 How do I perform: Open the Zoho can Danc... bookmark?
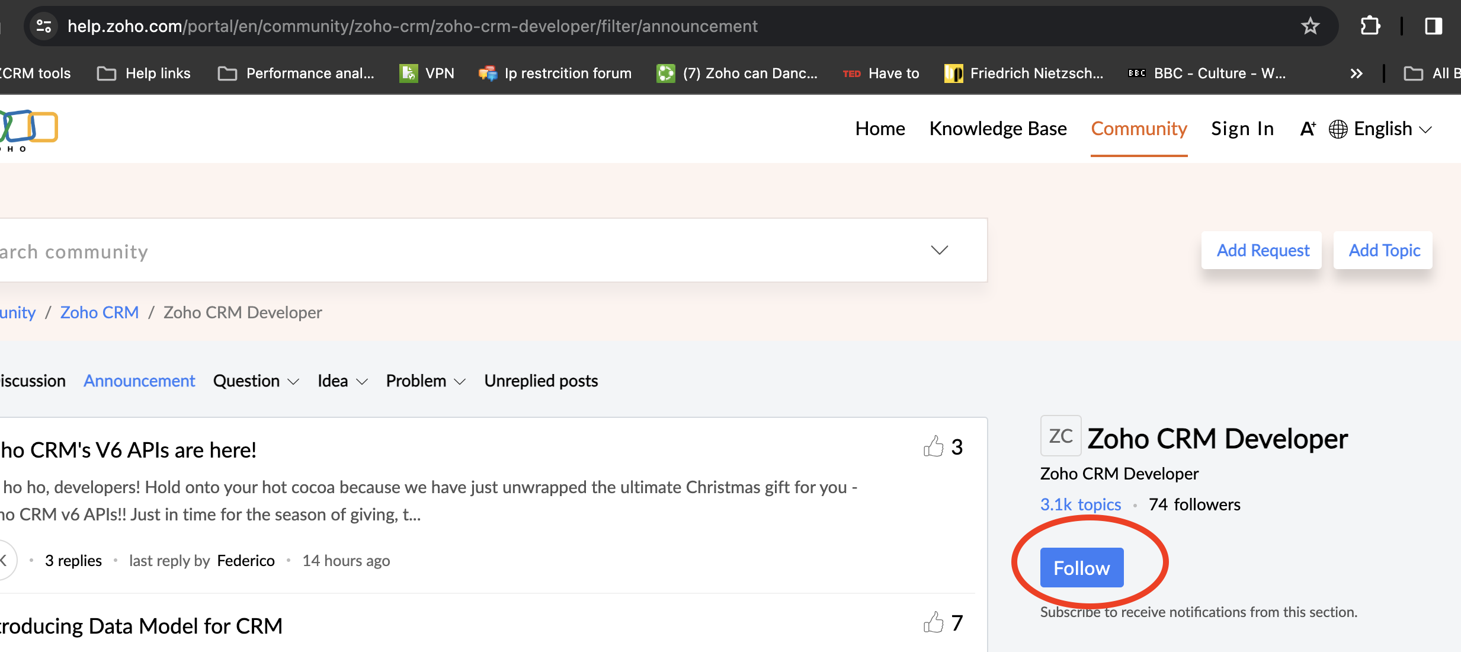[x=738, y=73]
